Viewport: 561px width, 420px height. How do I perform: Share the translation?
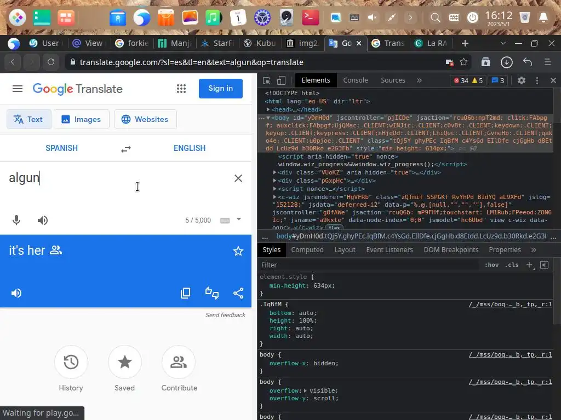pos(238,293)
